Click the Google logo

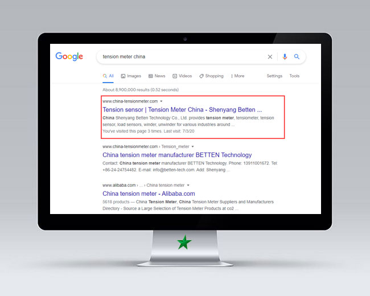click(69, 56)
